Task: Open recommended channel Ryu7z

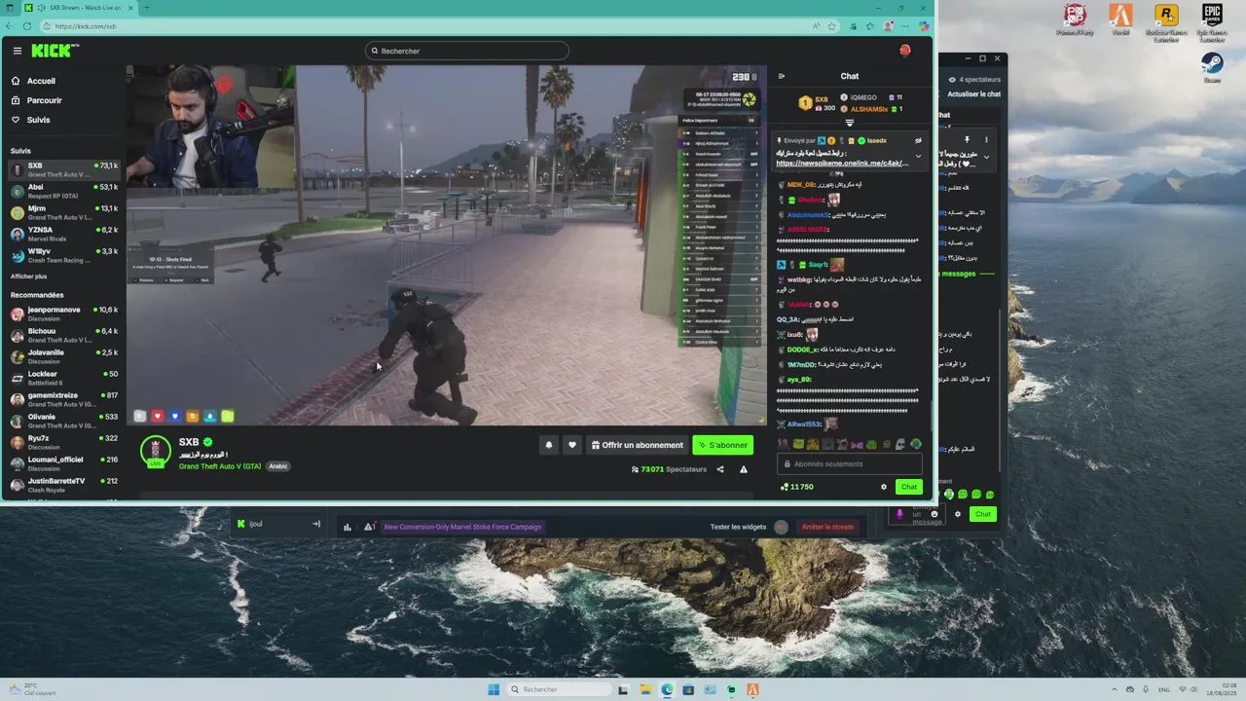Action: coord(64,442)
